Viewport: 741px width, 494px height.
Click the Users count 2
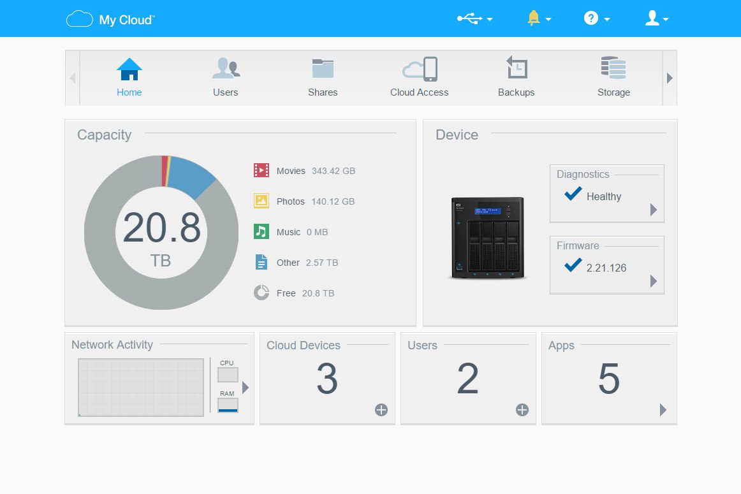[468, 379]
